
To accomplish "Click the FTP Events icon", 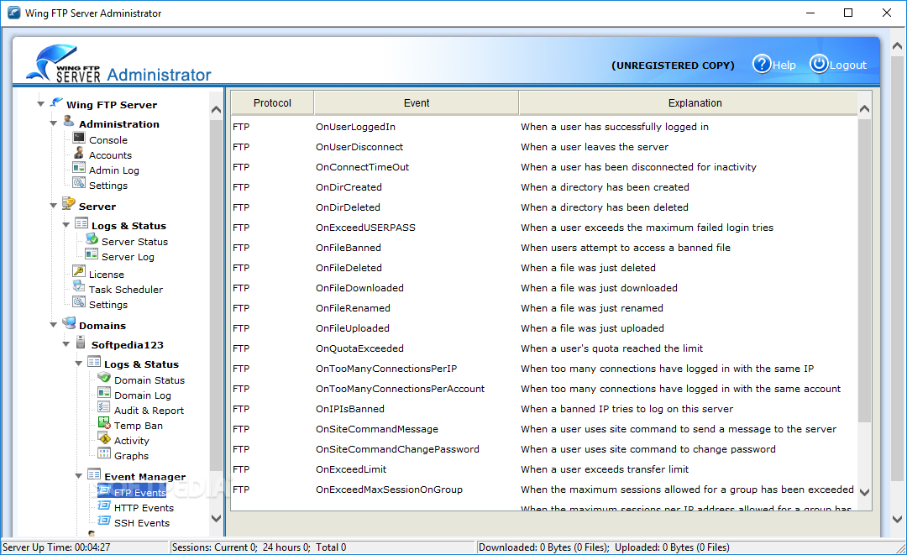I will 104,490.
